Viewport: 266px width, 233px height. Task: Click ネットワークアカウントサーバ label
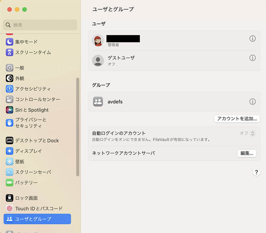click(x=124, y=153)
